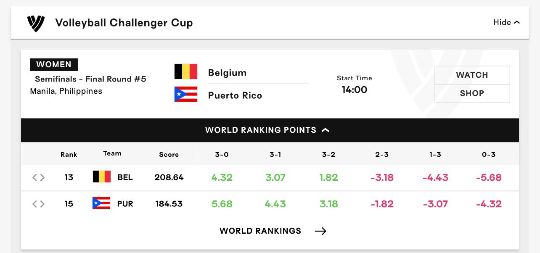This screenshot has height=253, width=540.
Task: Click the Volleyball Challenger Cup title
Action: point(124,23)
